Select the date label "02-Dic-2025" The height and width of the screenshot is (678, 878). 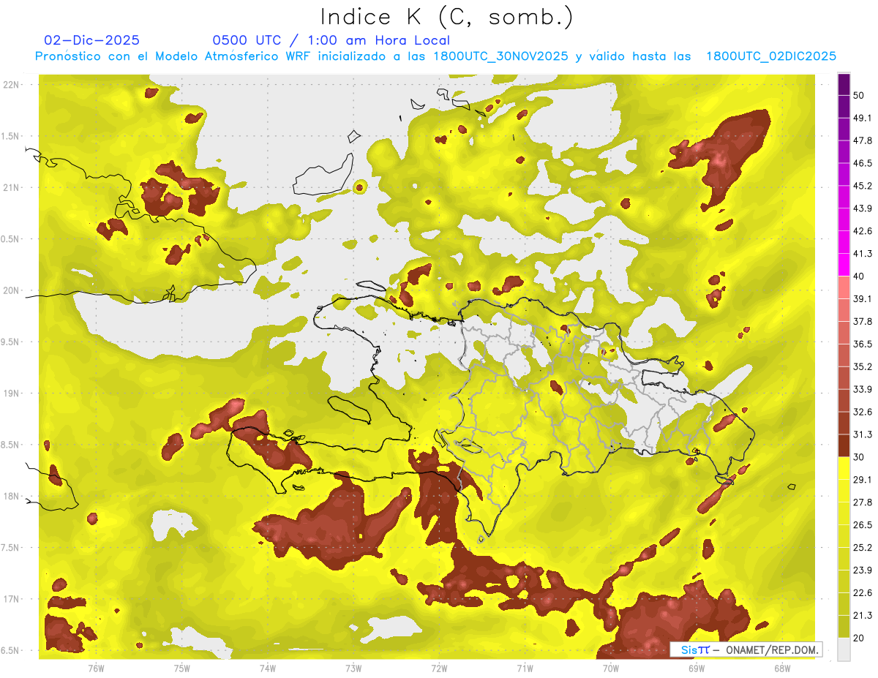point(91,40)
